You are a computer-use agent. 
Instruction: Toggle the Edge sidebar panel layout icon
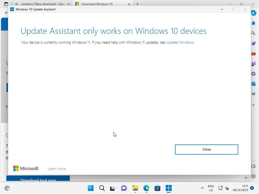(253, 166)
